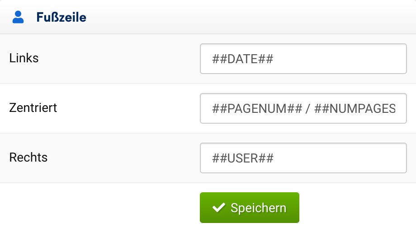416x232 pixels.
Task: Focus the Rechts footer input field
Action: (303, 158)
